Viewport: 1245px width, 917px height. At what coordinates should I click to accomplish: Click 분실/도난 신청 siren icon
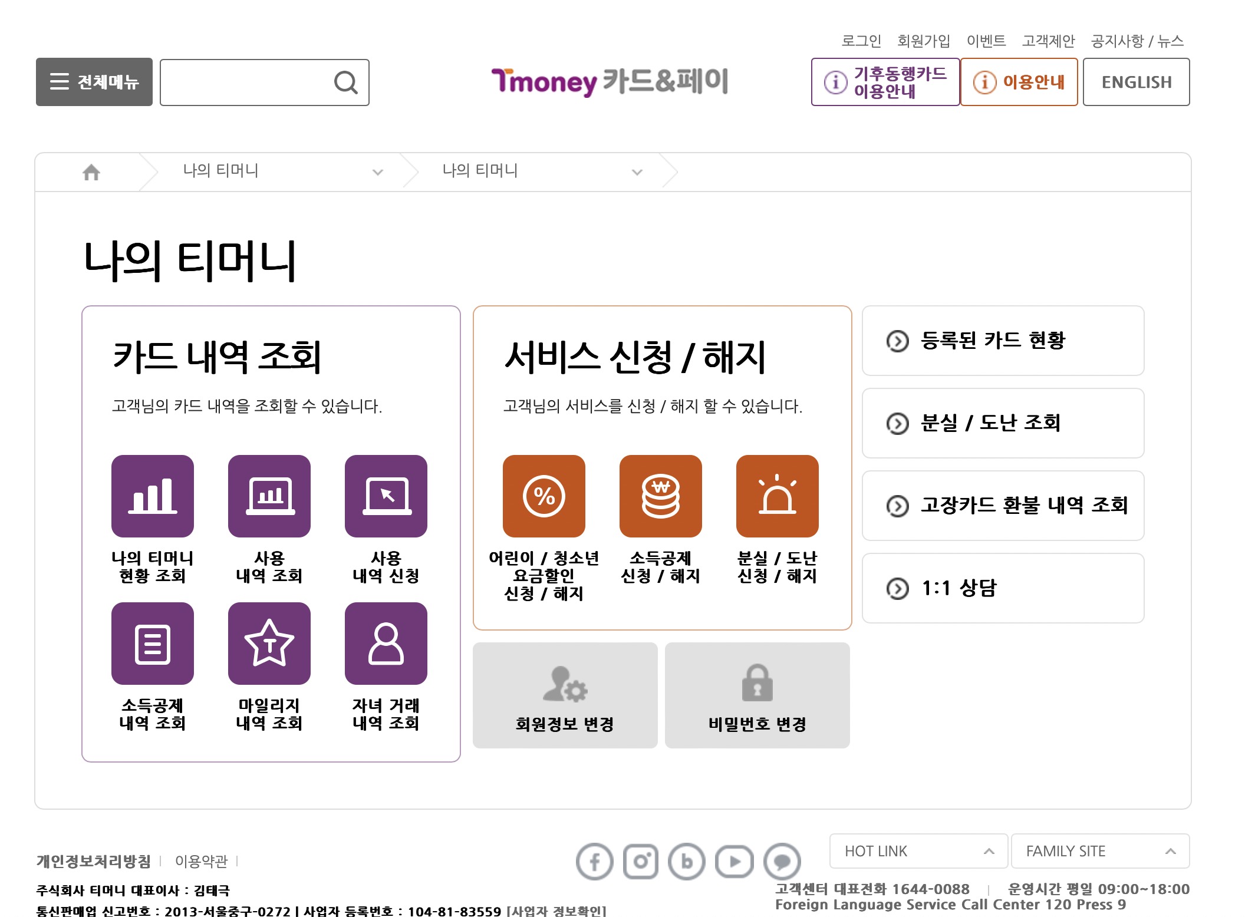[x=777, y=496]
